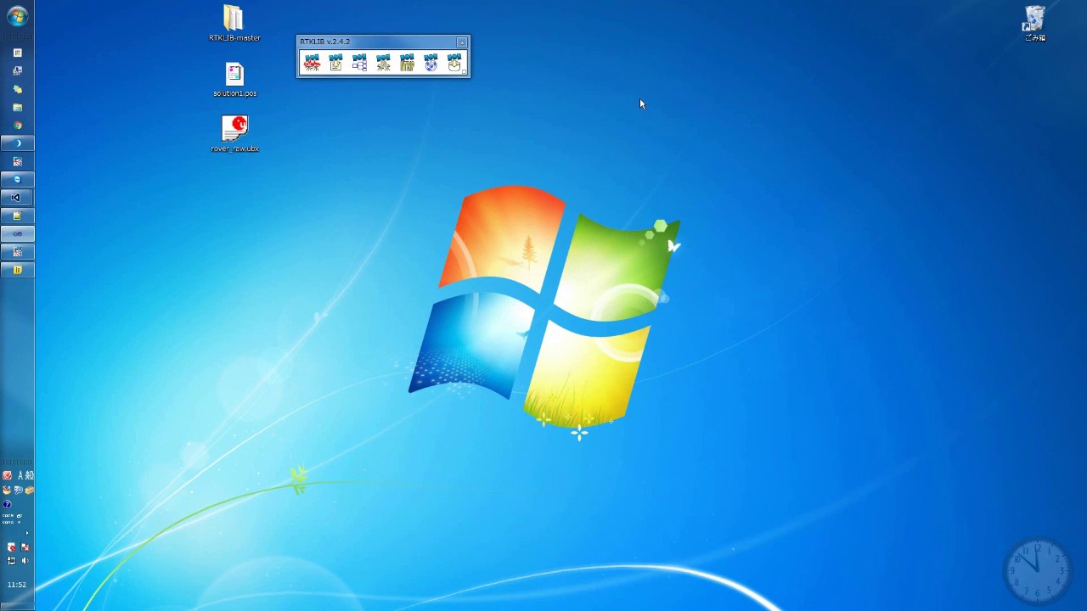
Task: Open Chrome from the taskbar
Action: click(17, 126)
